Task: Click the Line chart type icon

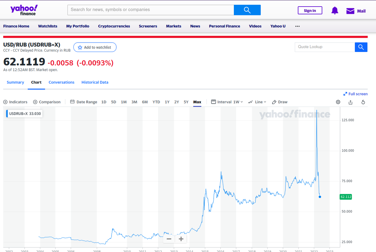Action: click(x=250, y=102)
